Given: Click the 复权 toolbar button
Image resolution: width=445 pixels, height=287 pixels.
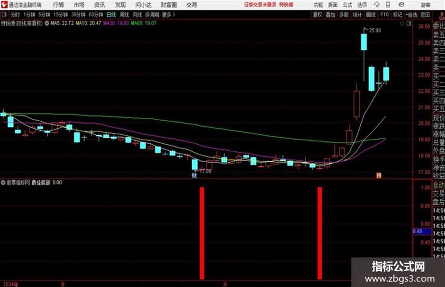Looking at the screenshot, I should coord(317,15).
